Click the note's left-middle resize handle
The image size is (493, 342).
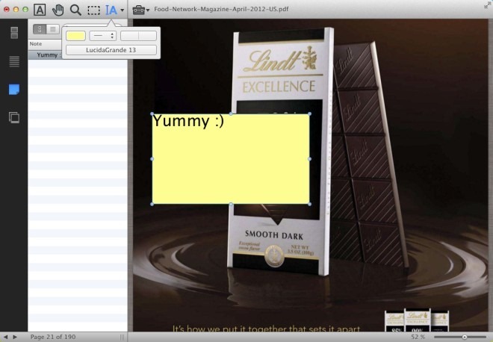coord(152,159)
